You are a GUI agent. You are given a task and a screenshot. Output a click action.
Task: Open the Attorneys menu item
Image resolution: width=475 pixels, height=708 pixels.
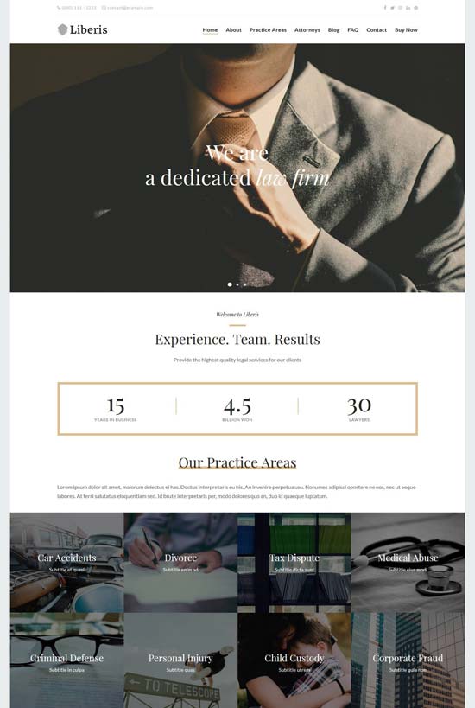[307, 29]
